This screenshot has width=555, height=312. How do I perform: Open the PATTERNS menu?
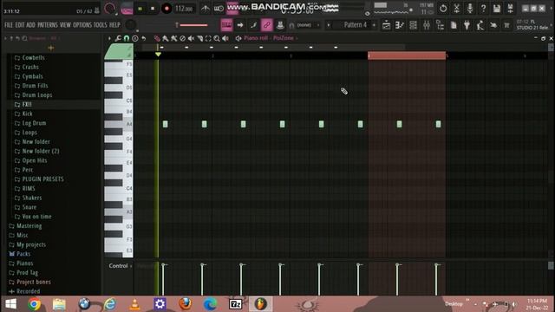point(48,25)
